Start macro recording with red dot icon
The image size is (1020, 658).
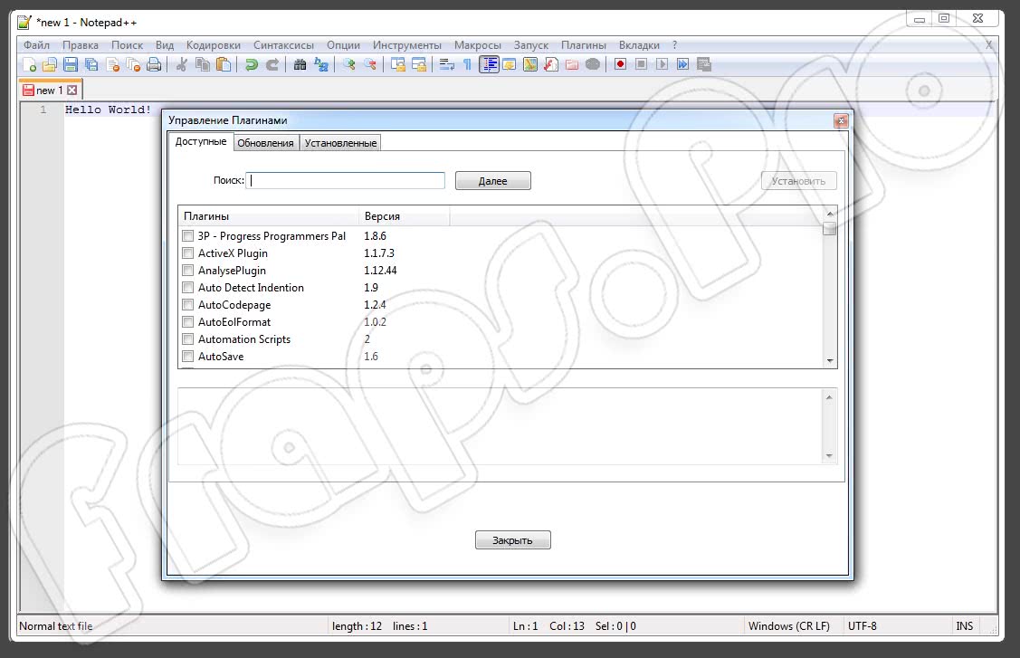pyautogui.click(x=620, y=64)
